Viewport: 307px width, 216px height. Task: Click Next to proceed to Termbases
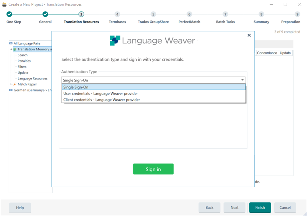(235, 208)
